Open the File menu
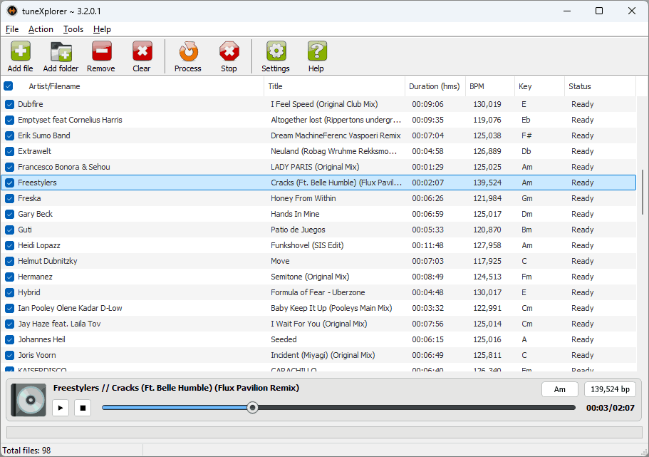The width and height of the screenshot is (649, 457). [x=12, y=29]
